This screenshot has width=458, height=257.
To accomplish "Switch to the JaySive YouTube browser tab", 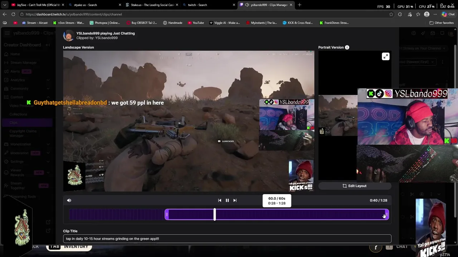I will coord(38,5).
